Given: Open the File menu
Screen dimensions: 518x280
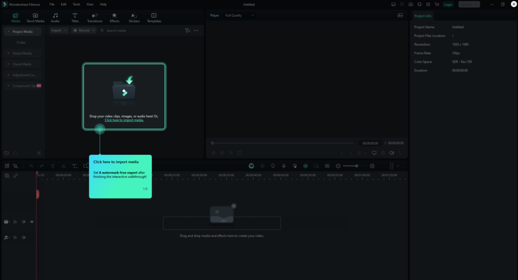Looking at the screenshot, I should (x=52, y=4).
